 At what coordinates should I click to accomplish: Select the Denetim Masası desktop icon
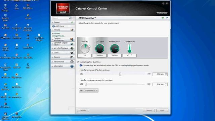[x=5, y=17]
